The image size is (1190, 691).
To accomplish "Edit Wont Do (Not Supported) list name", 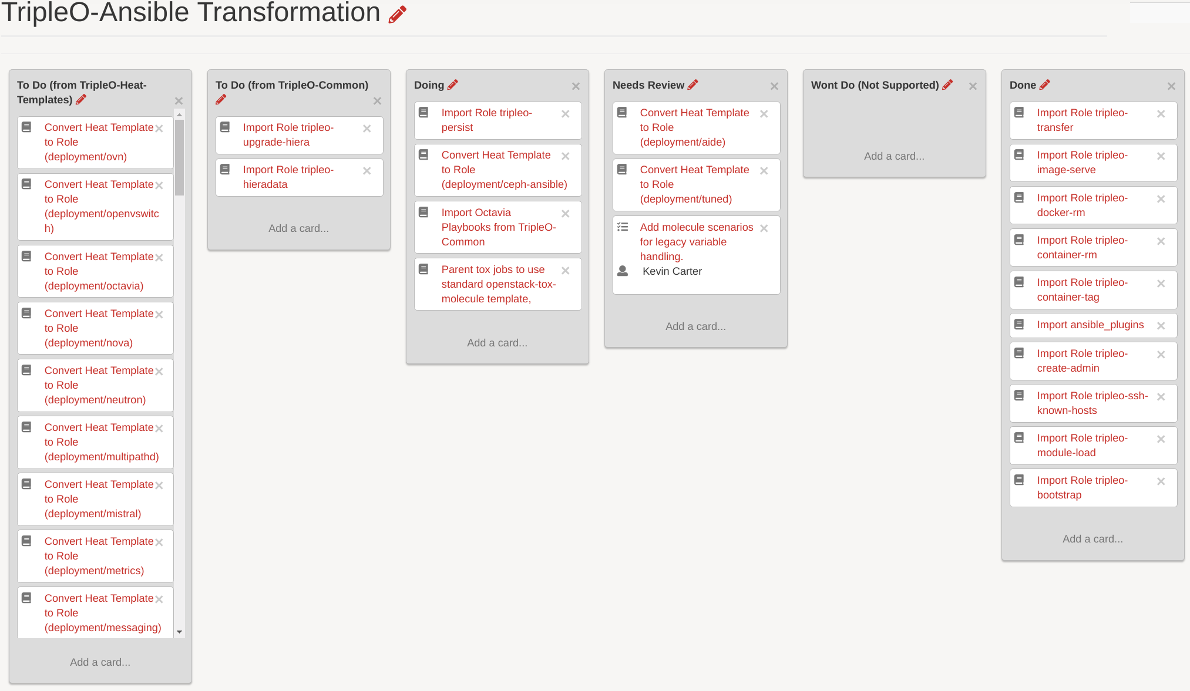I will click(947, 85).
